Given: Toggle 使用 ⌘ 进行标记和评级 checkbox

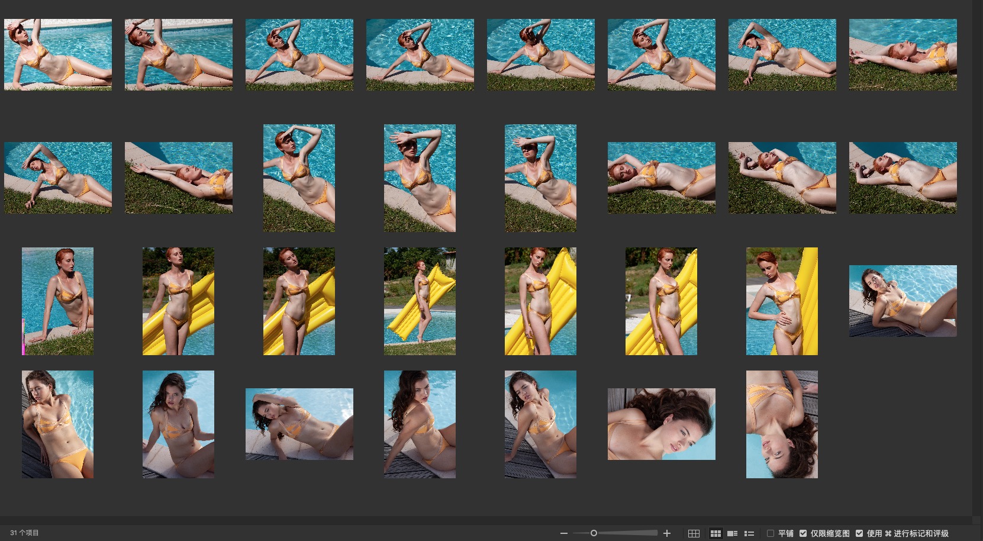Looking at the screenshot, I should coord(859,533).
